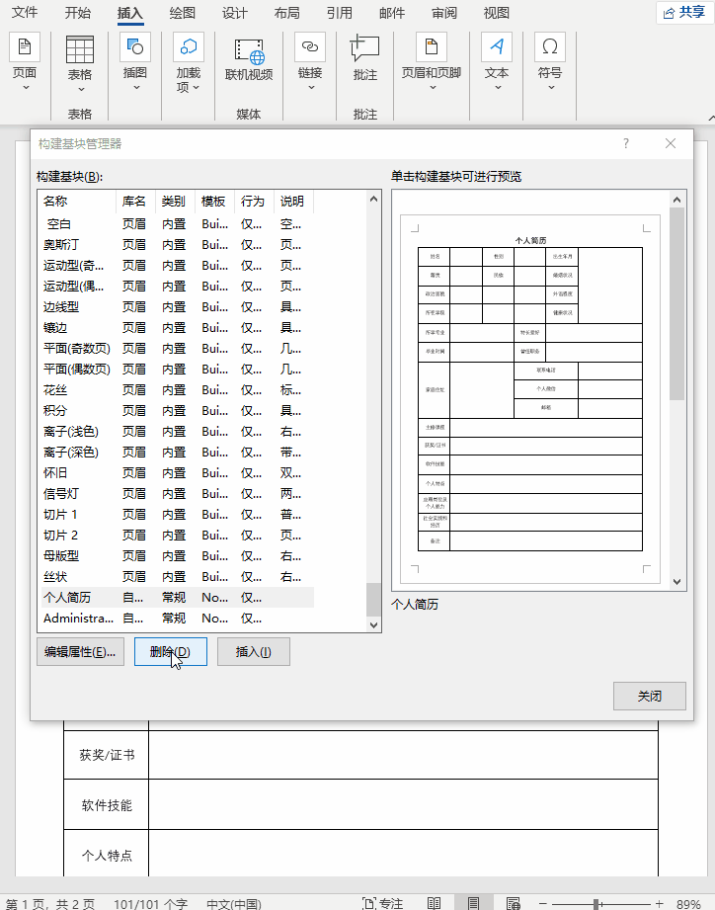The image size is (715, 910).
Task: Click the 关闭 button
Action: (650, 696)
